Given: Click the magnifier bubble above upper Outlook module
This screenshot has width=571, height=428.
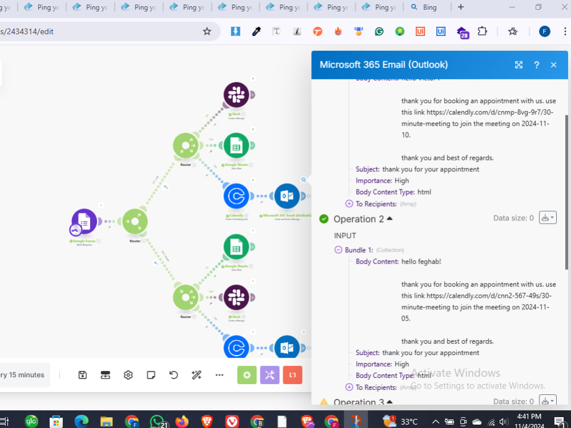Looking at the screenshot, I should 303,180.
